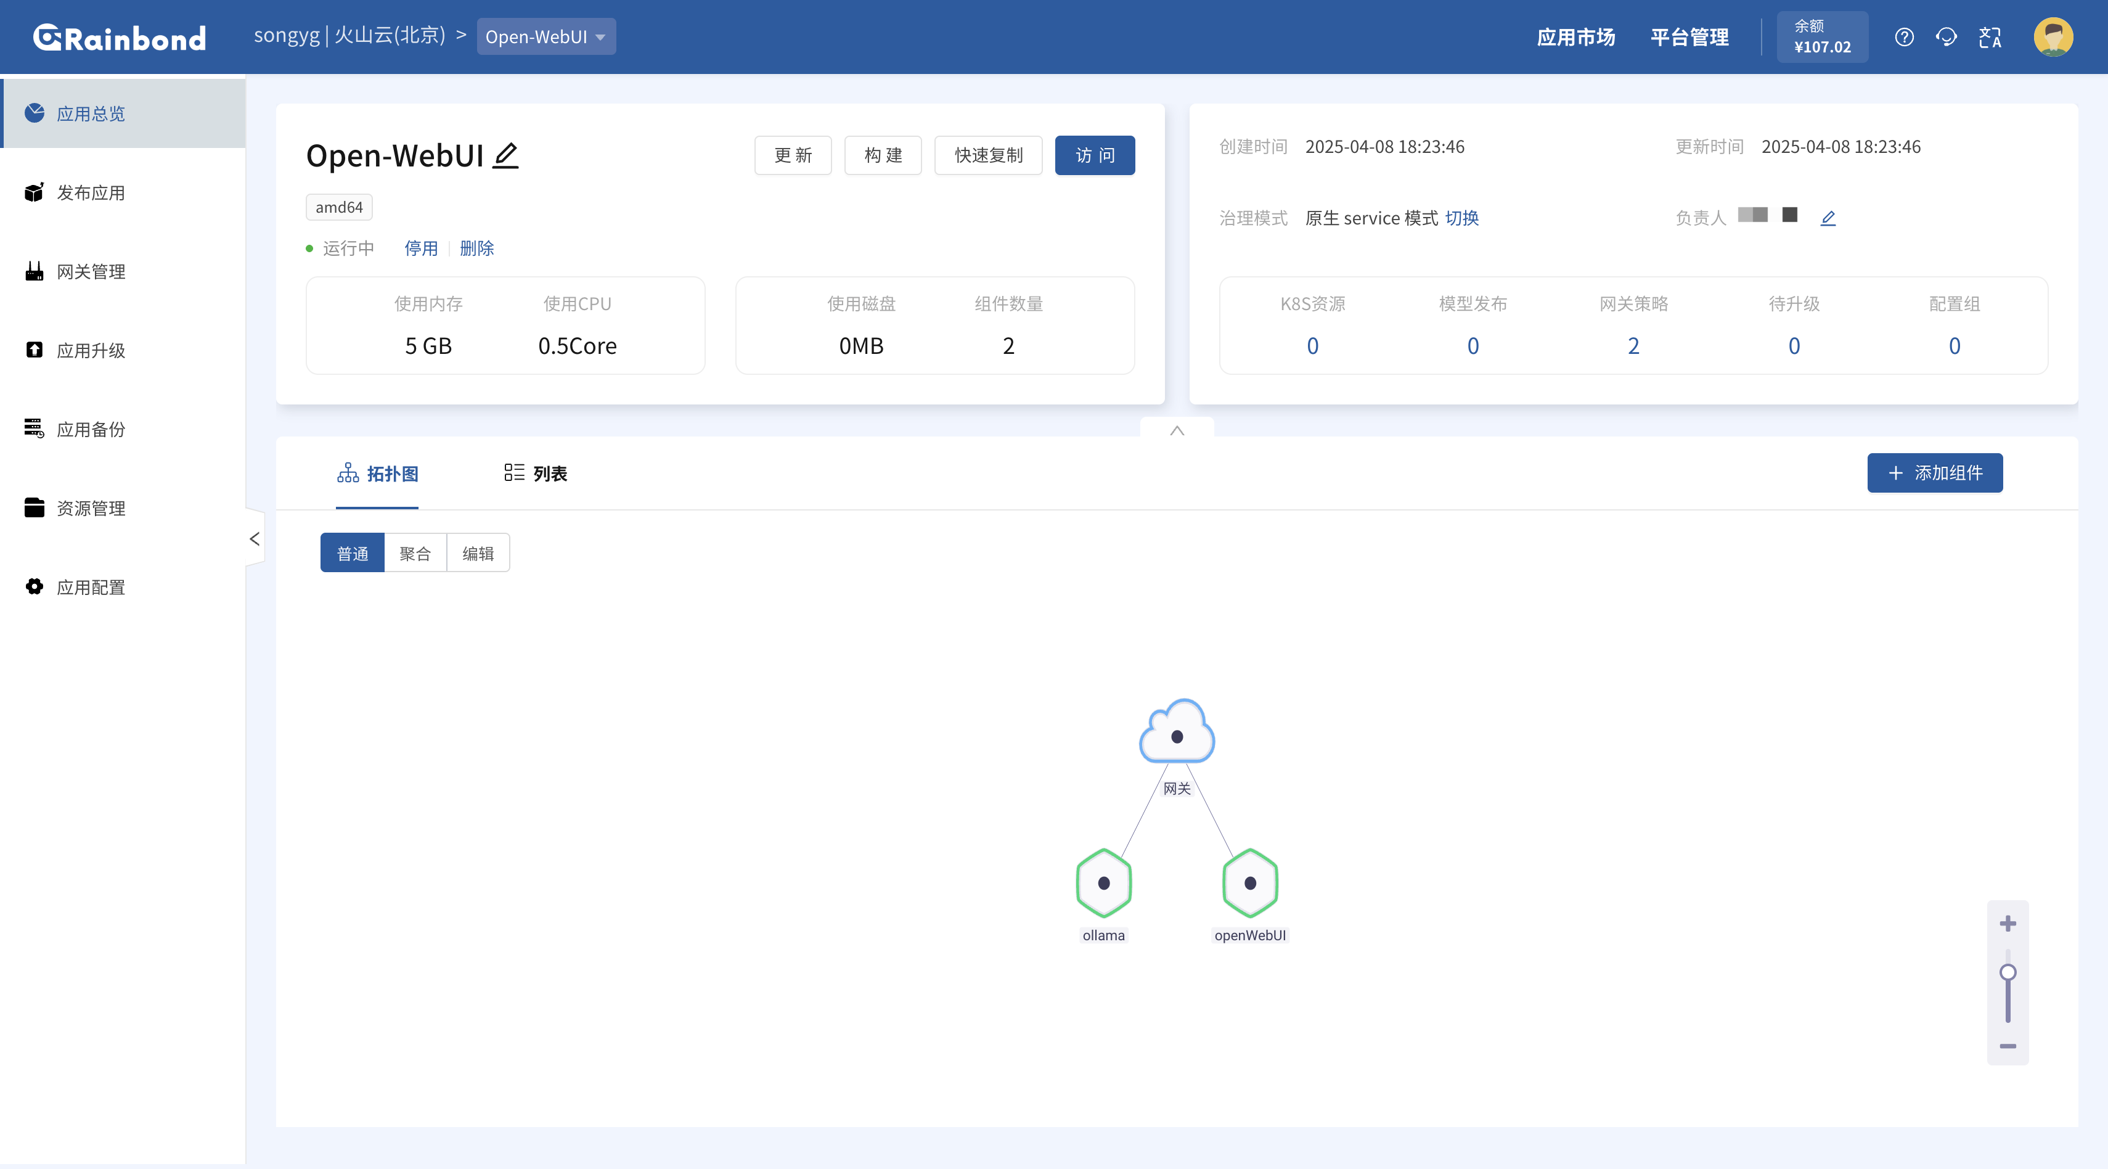Go to 应用配置 in sidebar

point(123,587)
